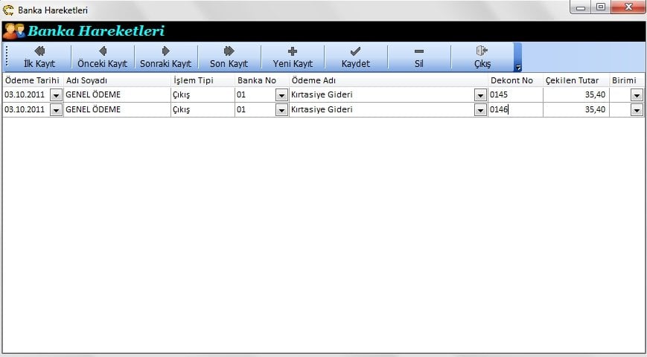Select first row Adı Soyadı GENEL ÖDEME cell

coord(117,95)
